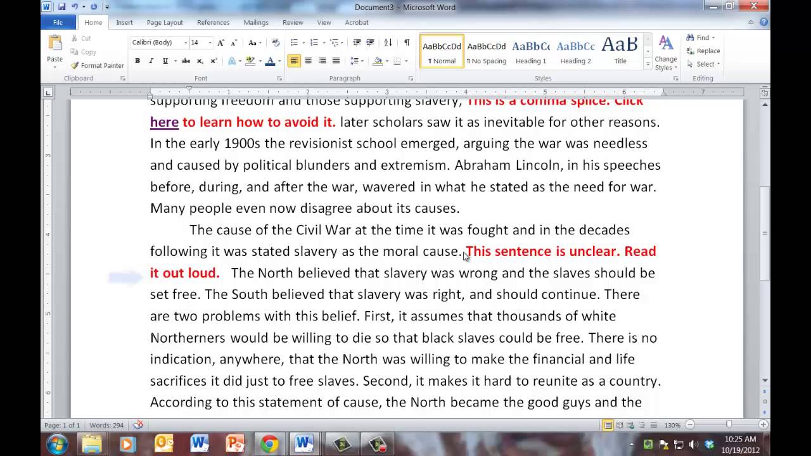Apply the text highlight color
Image resolution: width=811 pixels, height=456 pixels.
coord(250,61)
